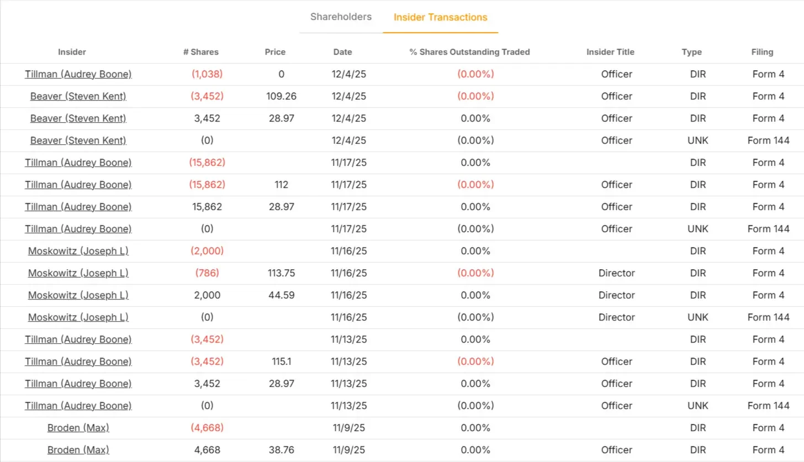This screenshot has height=462, width=804.
Task: Sort the table by Insider Title
Action: click(610, 52)
